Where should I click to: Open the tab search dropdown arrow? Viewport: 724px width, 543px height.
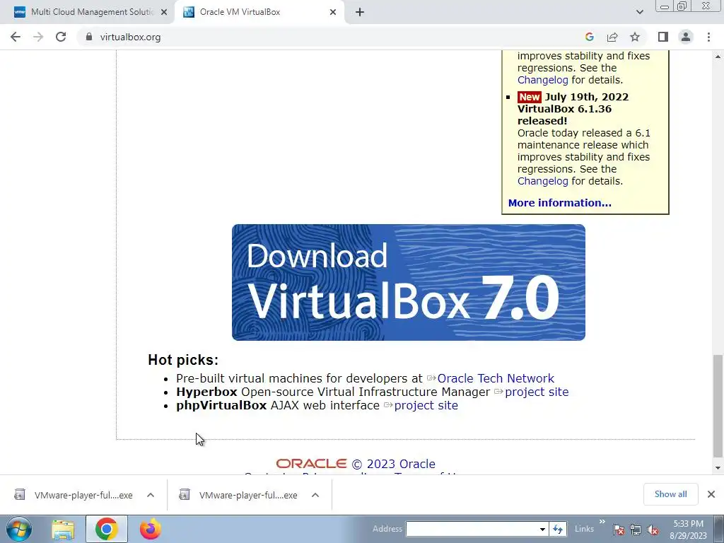[x=639, y=13]
